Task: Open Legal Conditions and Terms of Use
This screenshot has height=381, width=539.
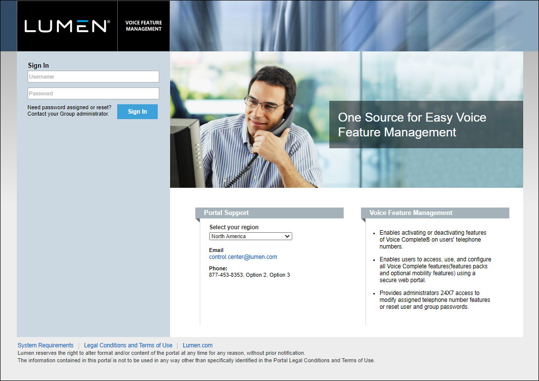Action: point(128,345)
